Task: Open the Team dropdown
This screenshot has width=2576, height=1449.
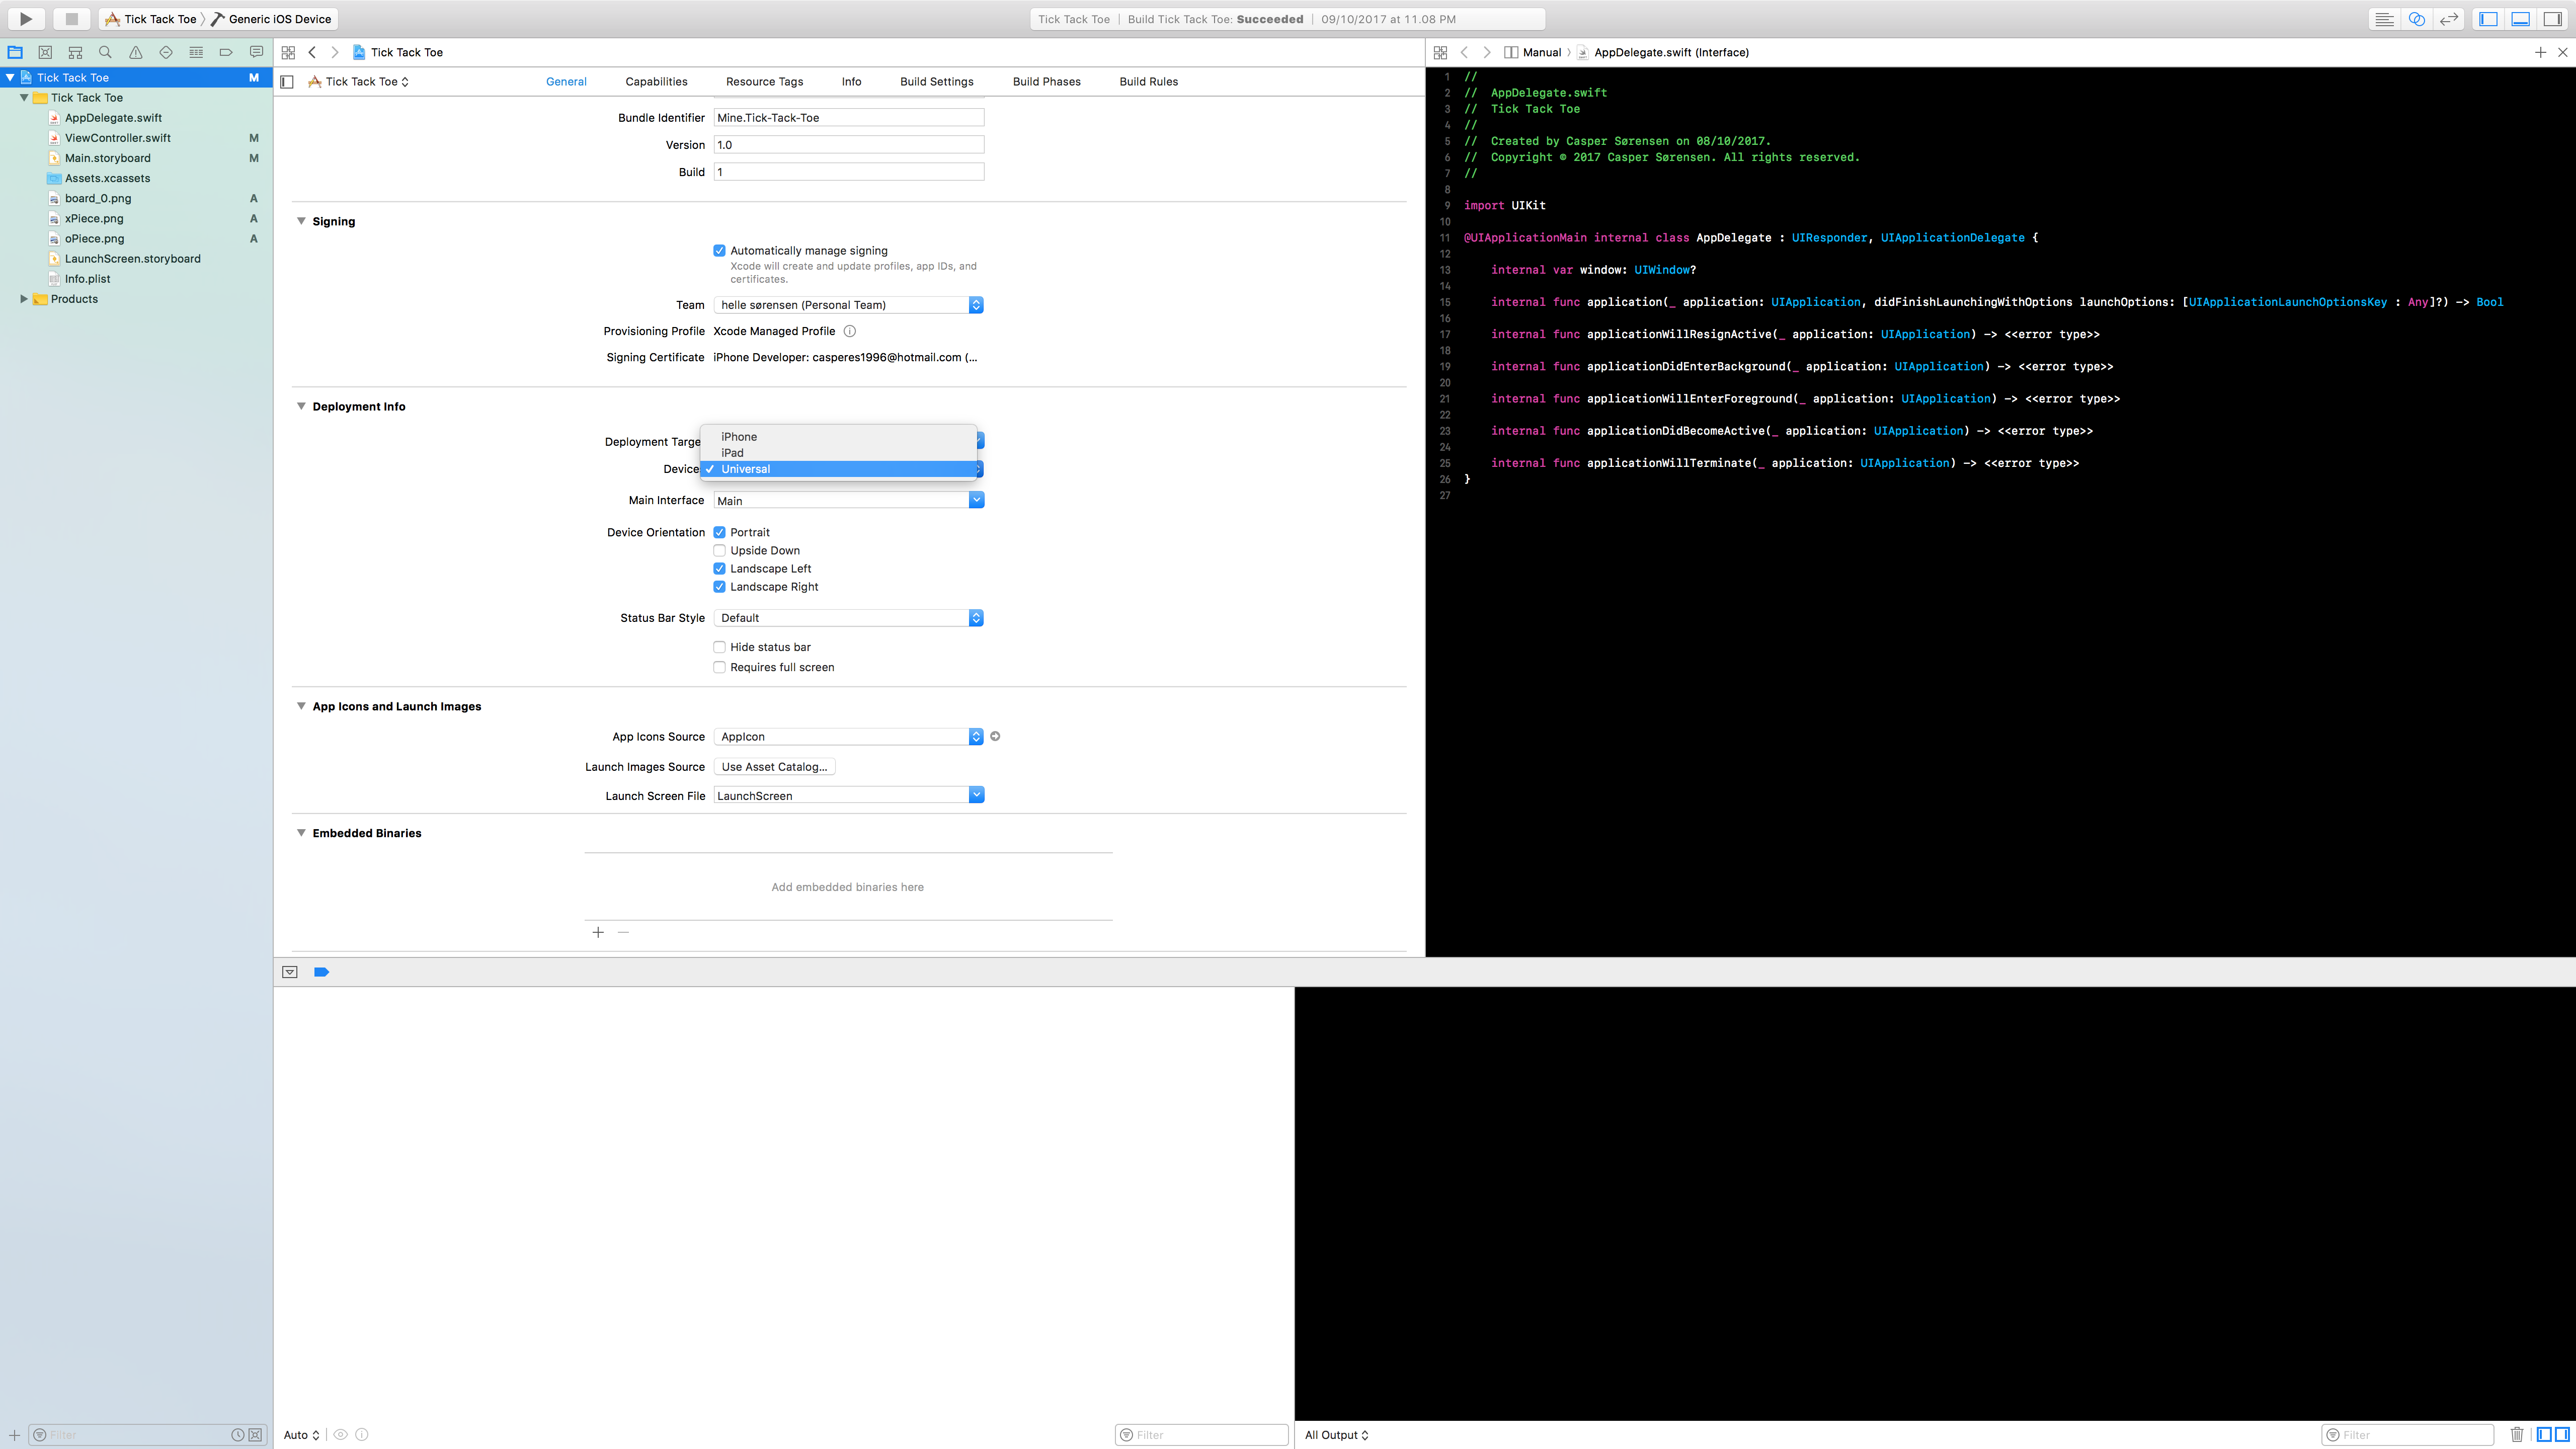Action: (849, 305)
